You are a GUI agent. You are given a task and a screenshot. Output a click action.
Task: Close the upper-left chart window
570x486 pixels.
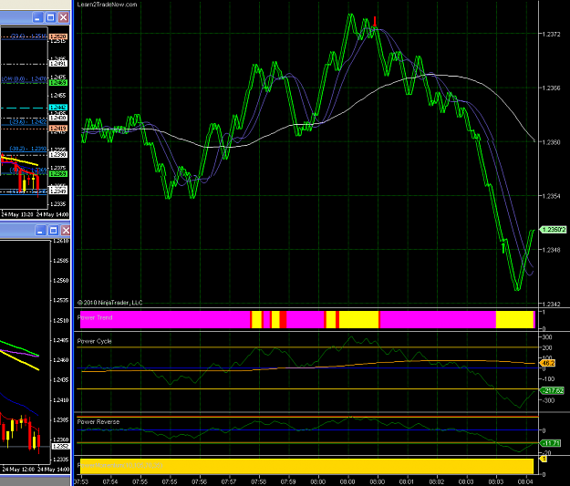(x=63, y=17)
